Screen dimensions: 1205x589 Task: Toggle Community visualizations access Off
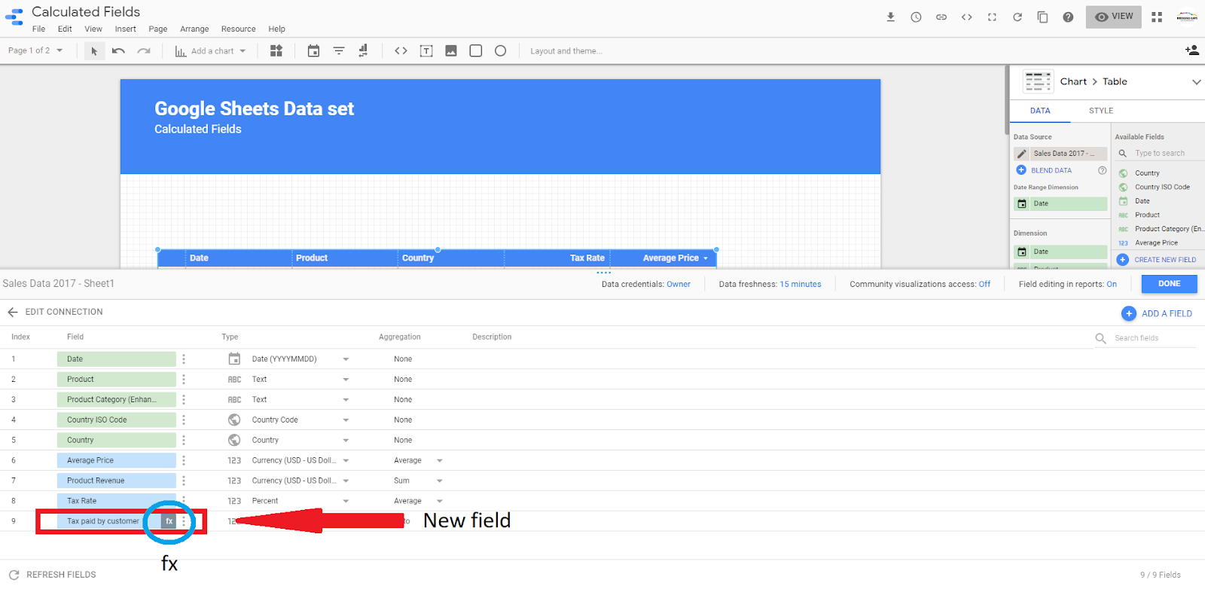984,284
